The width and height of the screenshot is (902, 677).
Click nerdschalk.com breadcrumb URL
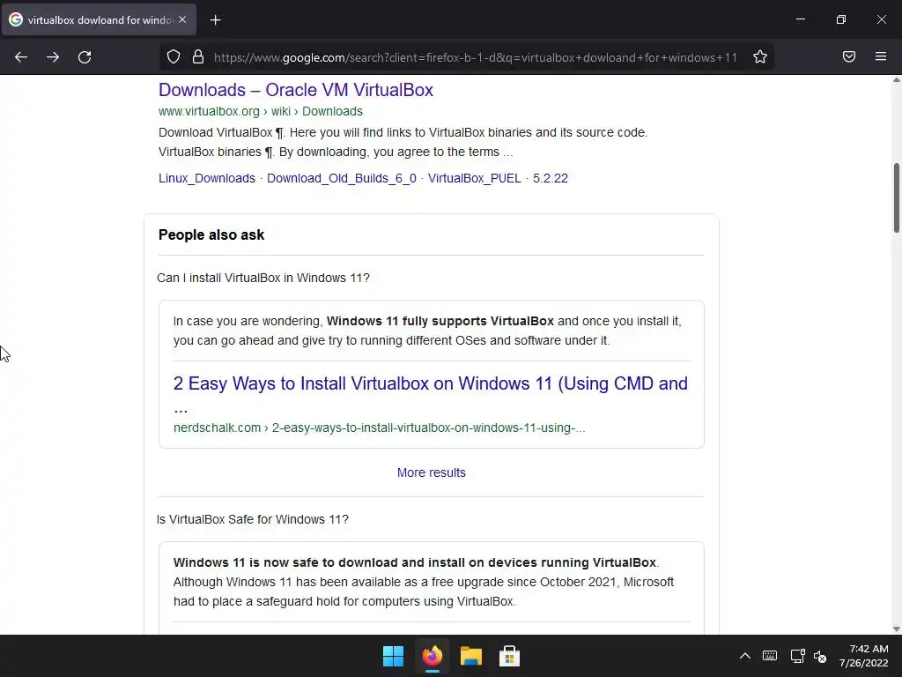(x=380, y=428)
